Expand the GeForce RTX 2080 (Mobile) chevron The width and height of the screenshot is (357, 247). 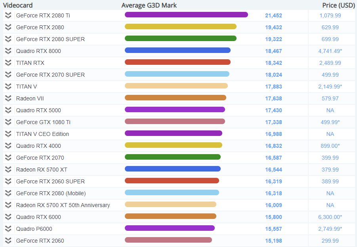[x=8, y=193]
